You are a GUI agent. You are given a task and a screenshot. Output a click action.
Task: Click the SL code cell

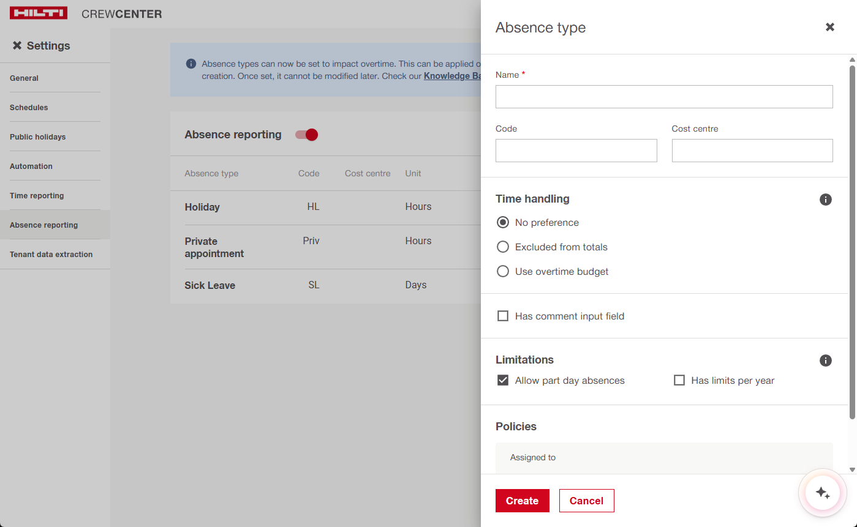(314, 285)
